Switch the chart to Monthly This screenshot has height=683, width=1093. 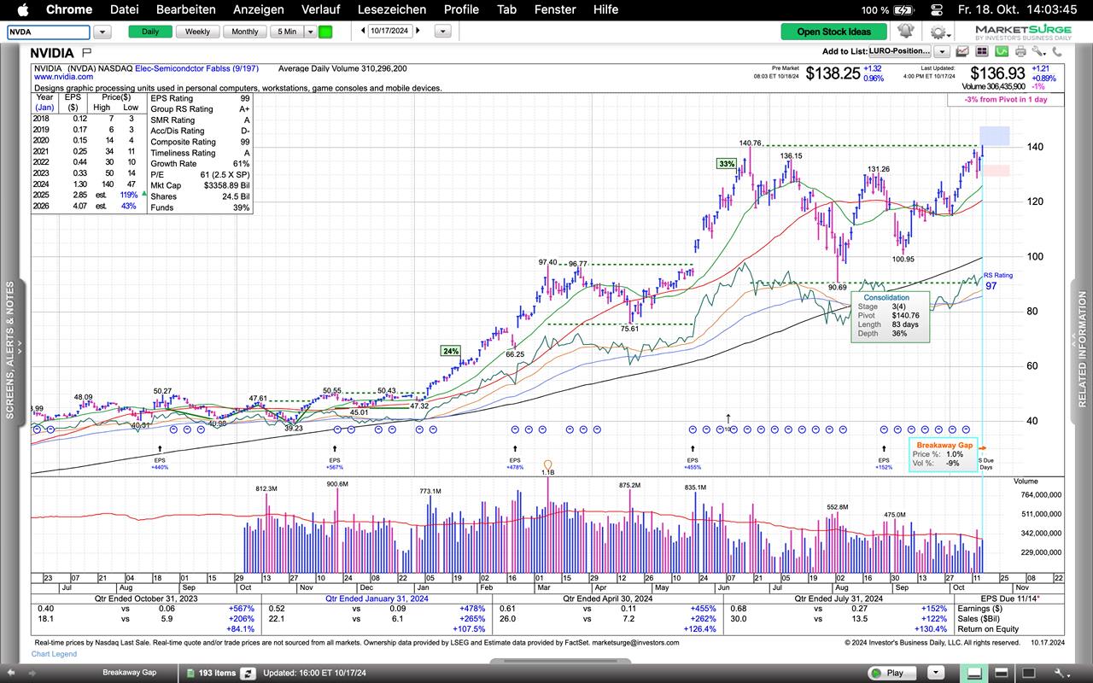click(244, 32)
